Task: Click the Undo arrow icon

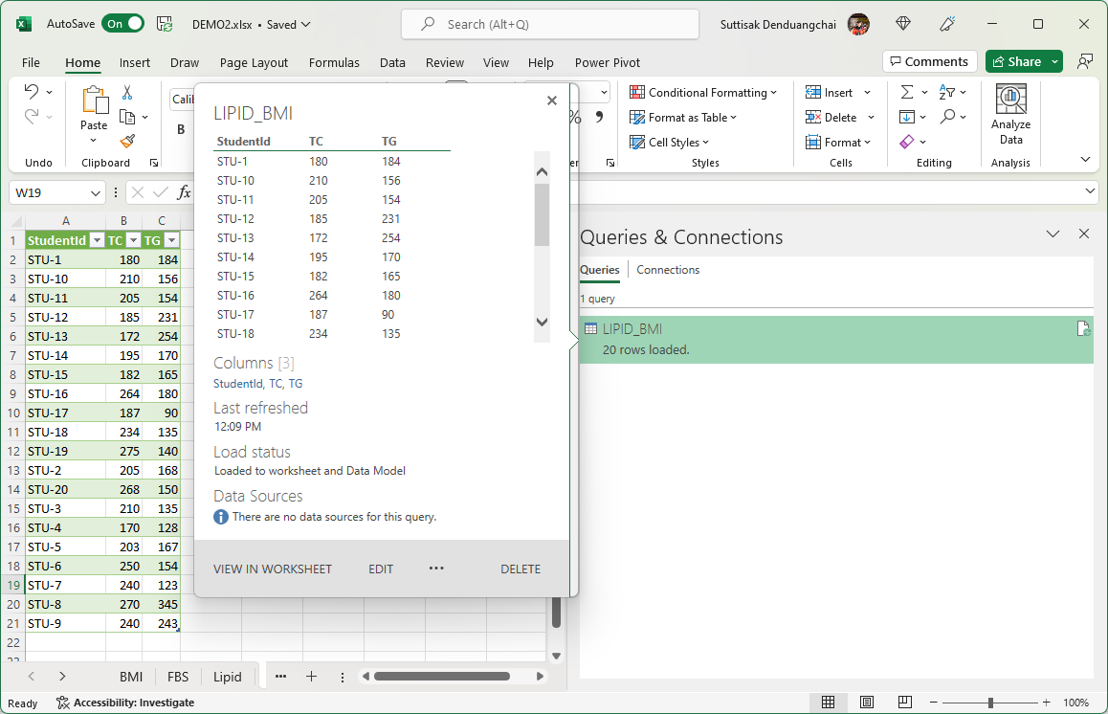Action: [x=31, y=92]
